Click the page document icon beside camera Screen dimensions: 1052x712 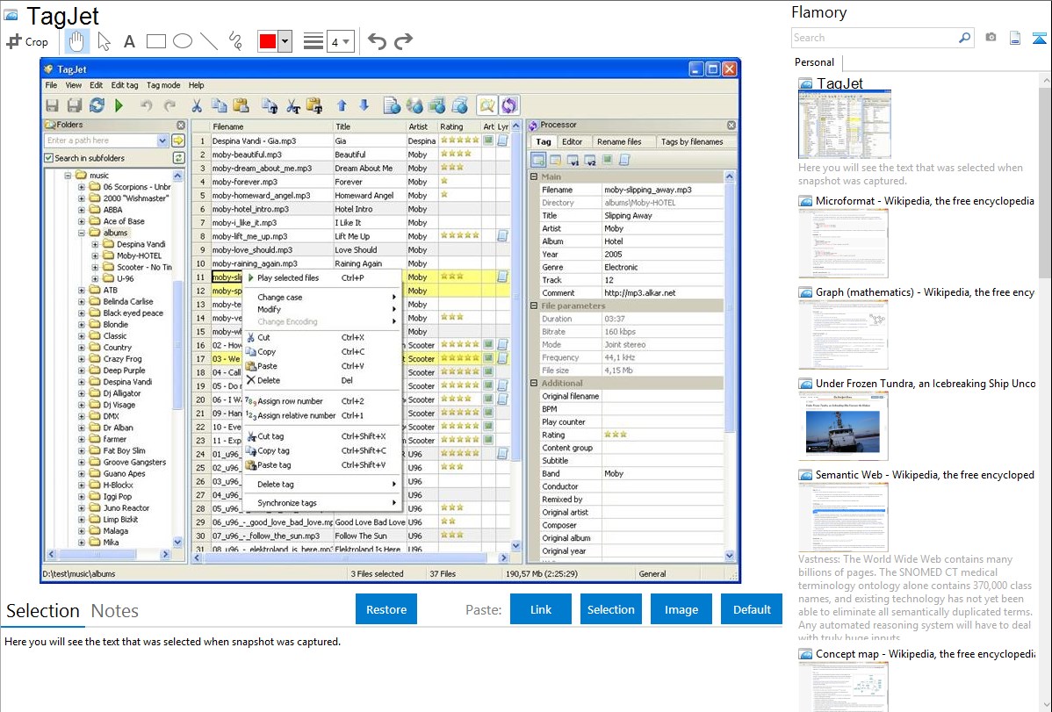(x=1015, y=38)
